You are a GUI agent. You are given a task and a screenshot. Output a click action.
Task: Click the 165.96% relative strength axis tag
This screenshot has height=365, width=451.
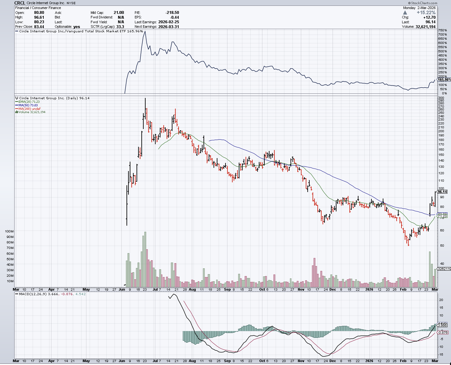tap(444, 80)
